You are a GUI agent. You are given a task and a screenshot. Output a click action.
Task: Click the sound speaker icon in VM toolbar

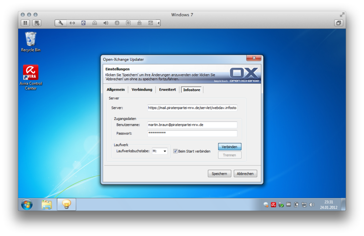pyautogui.click(x=106, y=23)
